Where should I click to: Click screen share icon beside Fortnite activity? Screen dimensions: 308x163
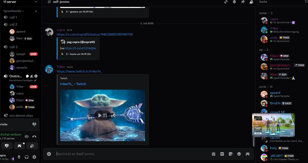click(34, 124)
